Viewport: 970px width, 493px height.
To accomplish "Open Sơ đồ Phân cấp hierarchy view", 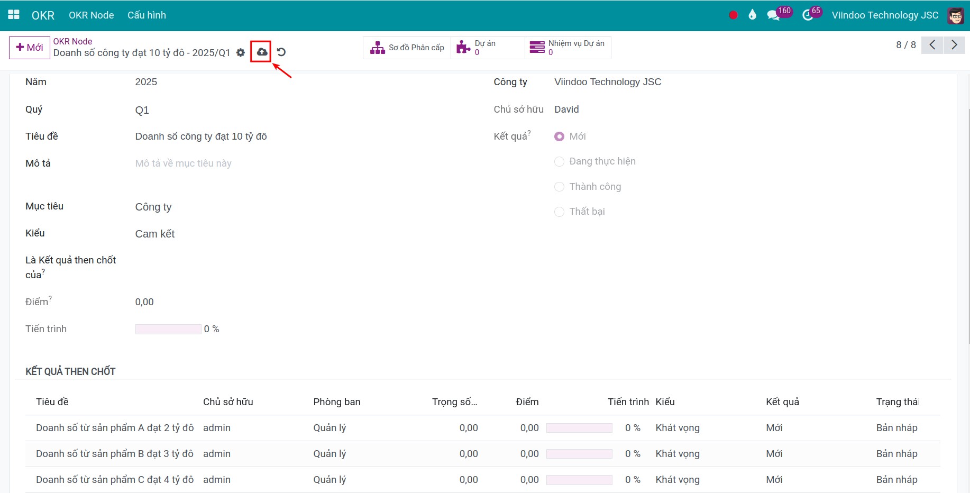I will (x=407, y=48).
